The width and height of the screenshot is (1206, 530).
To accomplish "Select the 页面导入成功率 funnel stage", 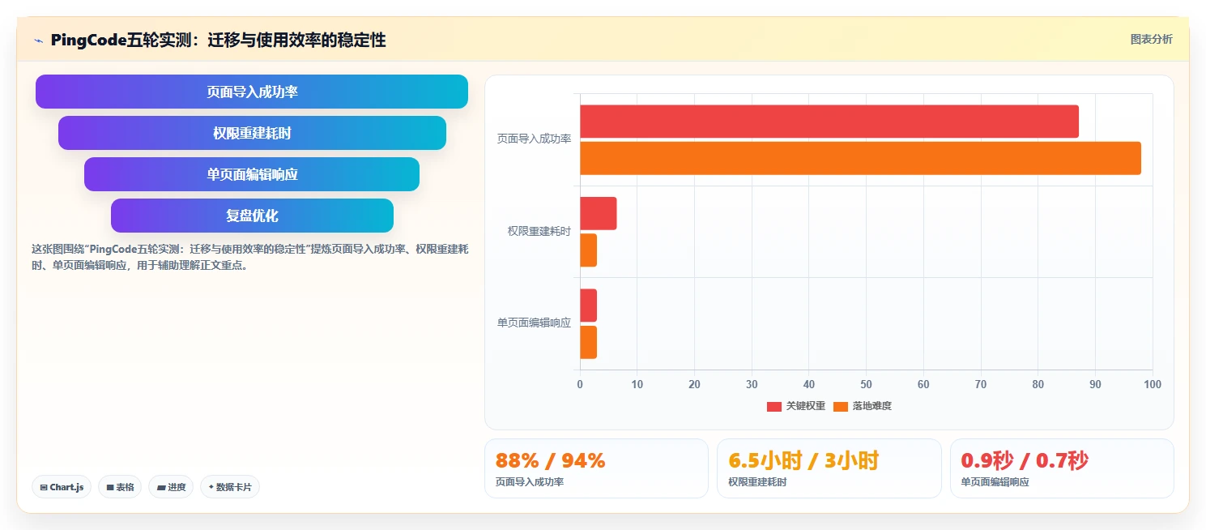I will (252, 92).
